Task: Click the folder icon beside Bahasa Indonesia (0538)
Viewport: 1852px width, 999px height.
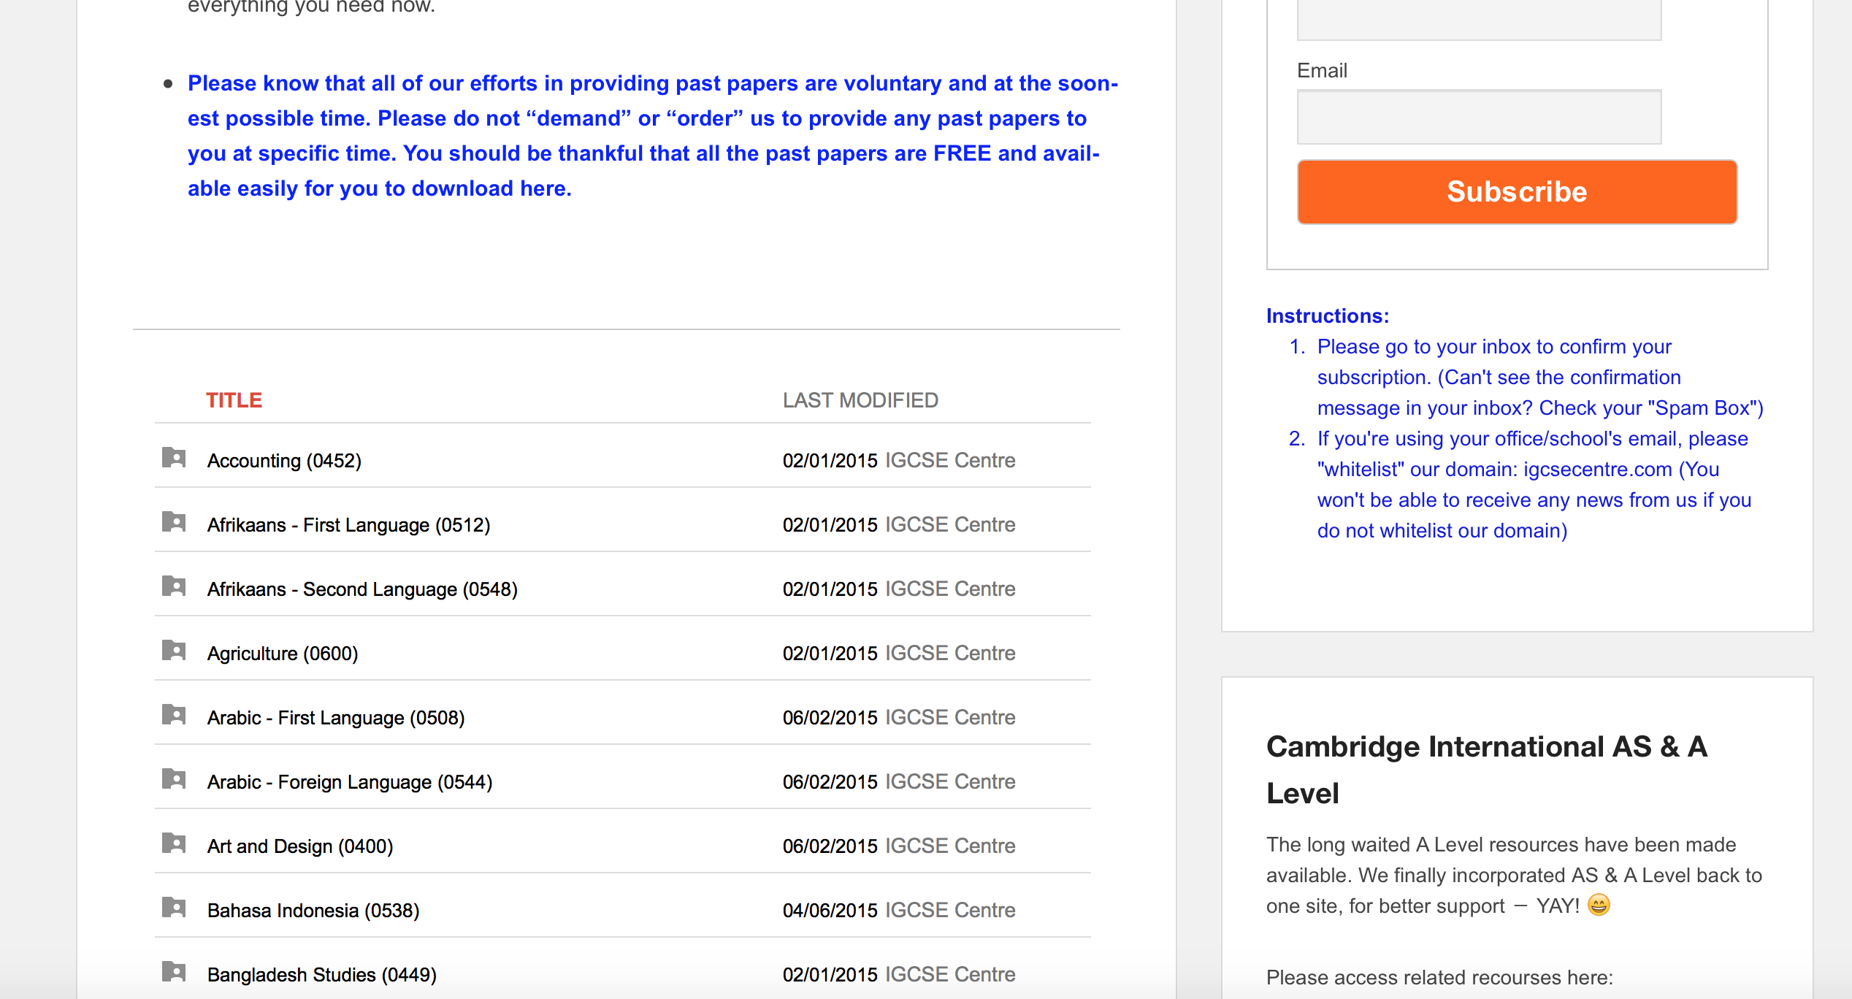Action: click(174, 908)
